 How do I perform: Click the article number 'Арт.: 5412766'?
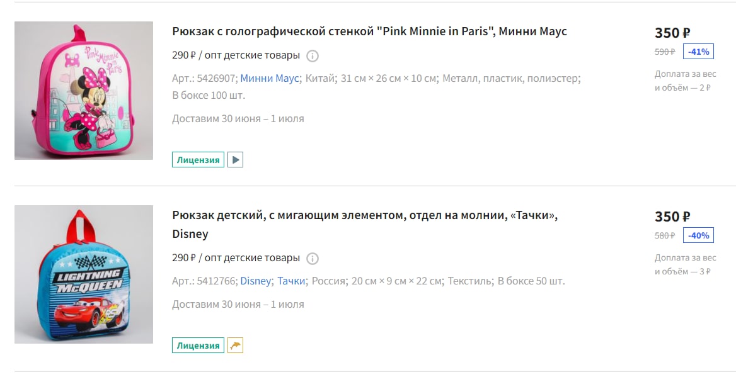pyautogui.click(x=205, y=281)
